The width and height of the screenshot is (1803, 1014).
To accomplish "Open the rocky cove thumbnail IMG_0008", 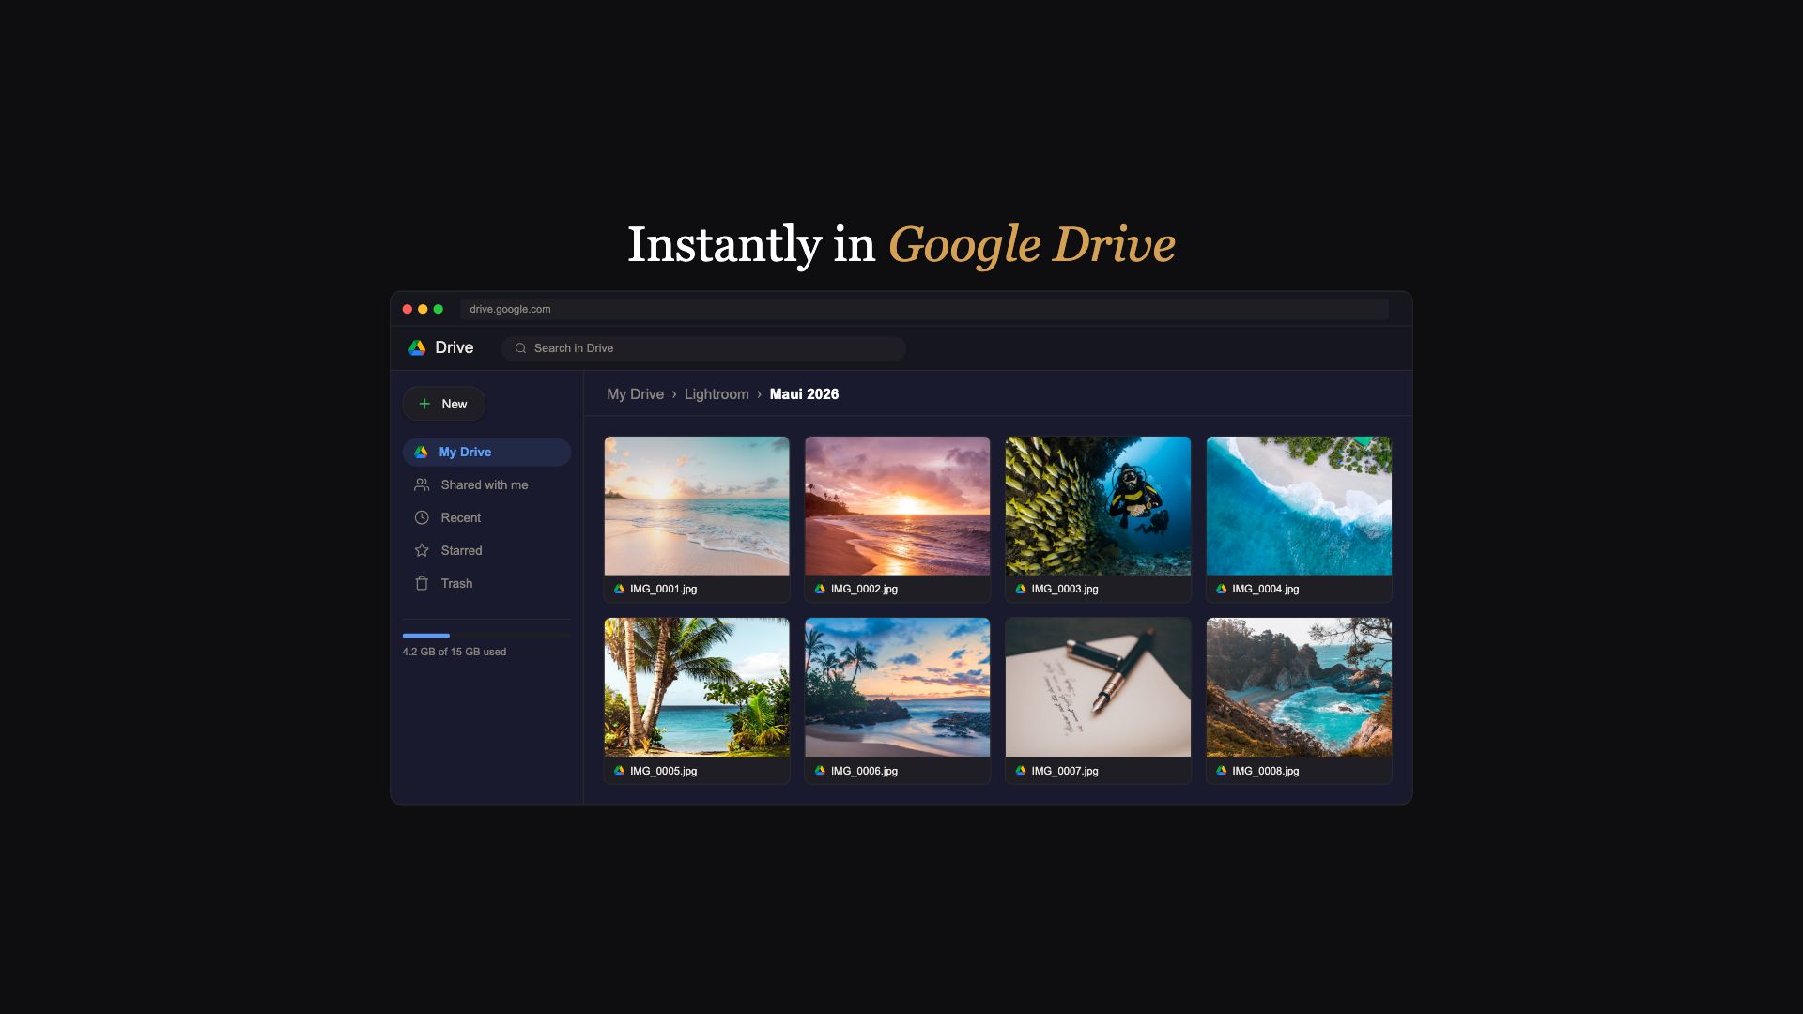I will pyautogui.click(x=1299, y=687).
